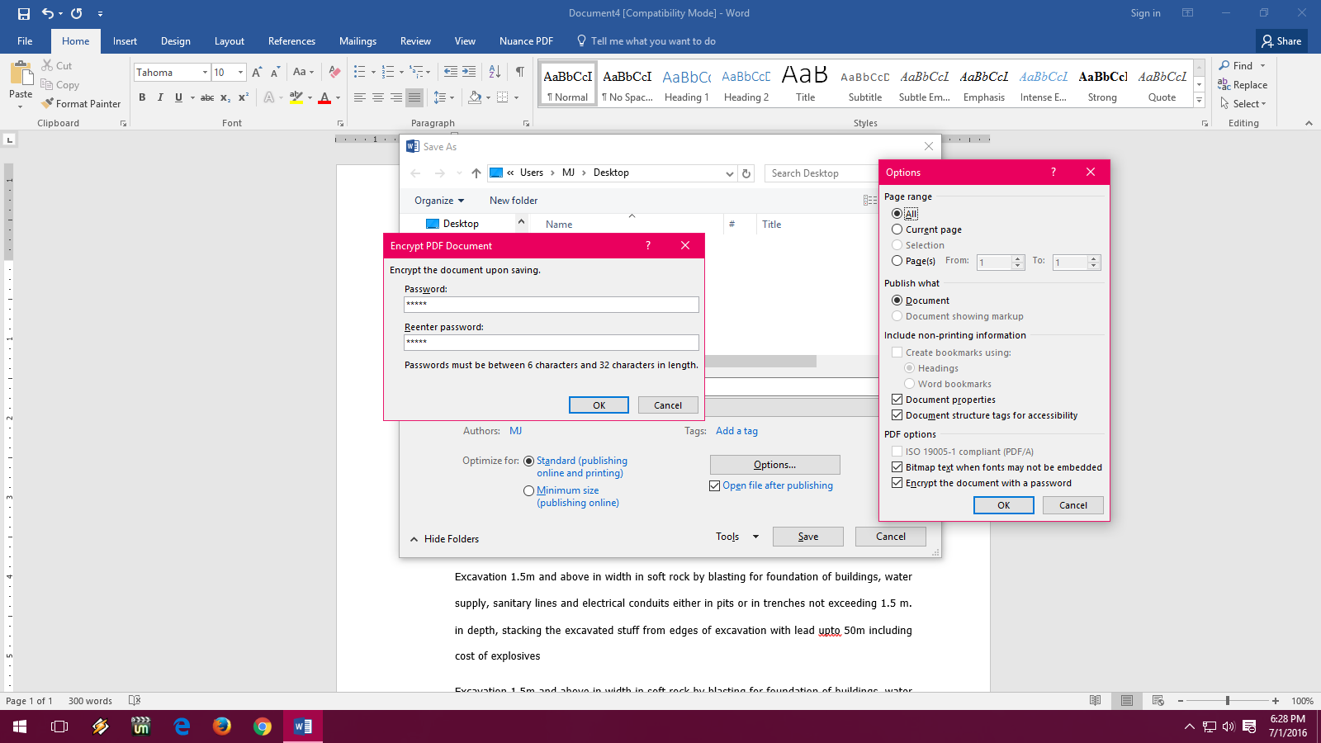Click the refresh icon in Save As address bar
The width and height of the screenshot is (1321, 743).
click(746, 173)
